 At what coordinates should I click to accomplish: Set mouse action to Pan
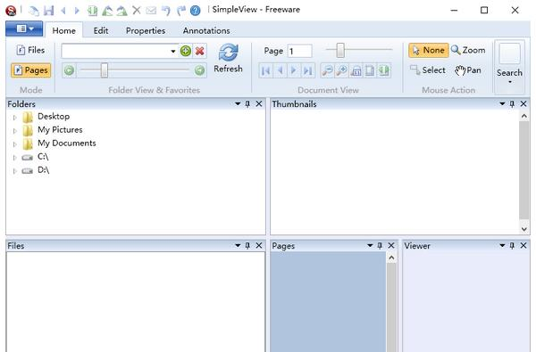click(468, 70)
